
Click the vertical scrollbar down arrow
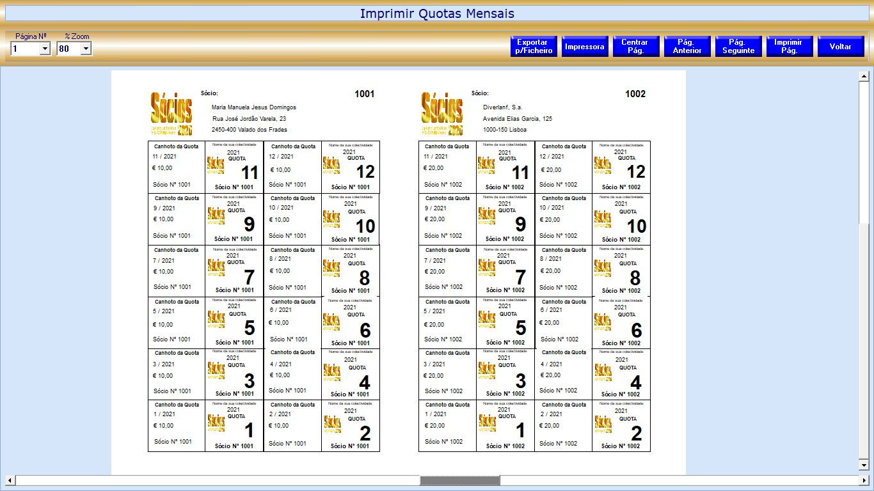click(x=863, y=465)
